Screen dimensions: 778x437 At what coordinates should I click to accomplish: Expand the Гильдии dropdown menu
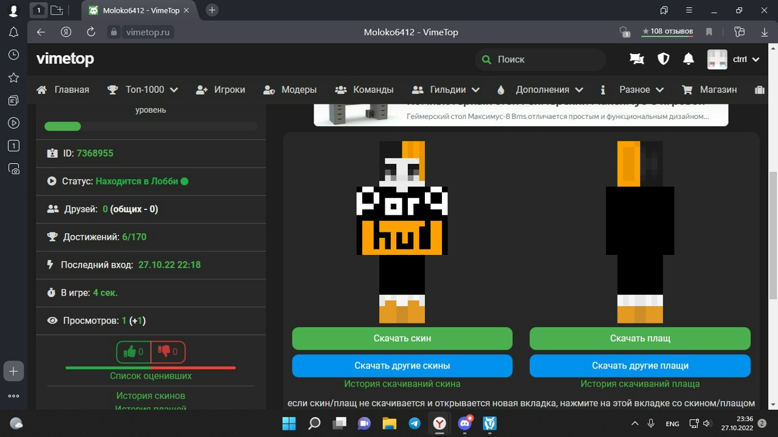(x=446, y=90)
